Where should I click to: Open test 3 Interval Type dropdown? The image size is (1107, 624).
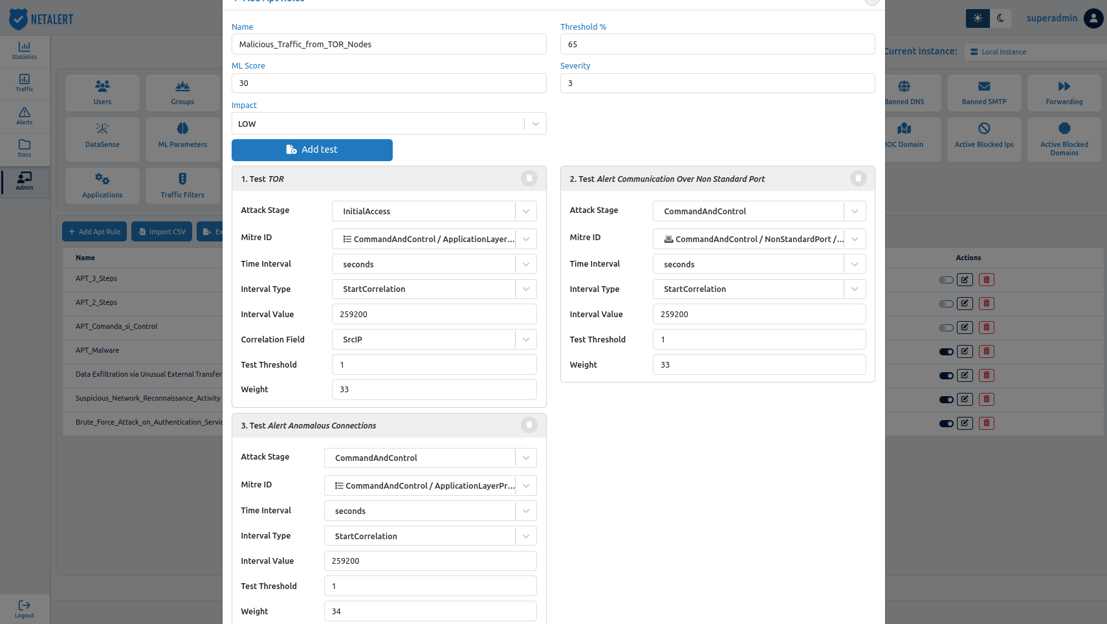click(430, 536)
